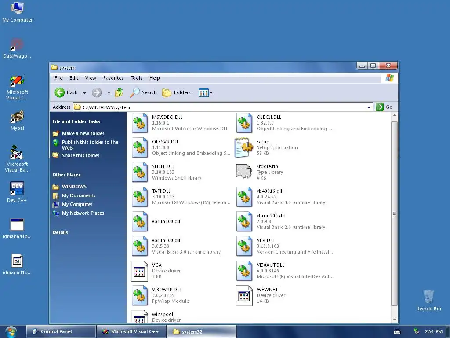Click the green Back arrow icon

pyautogui.click(x=60, y=92)
